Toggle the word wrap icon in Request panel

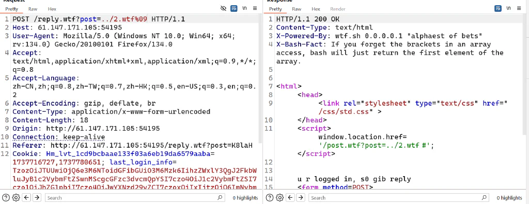coord(234,8)
